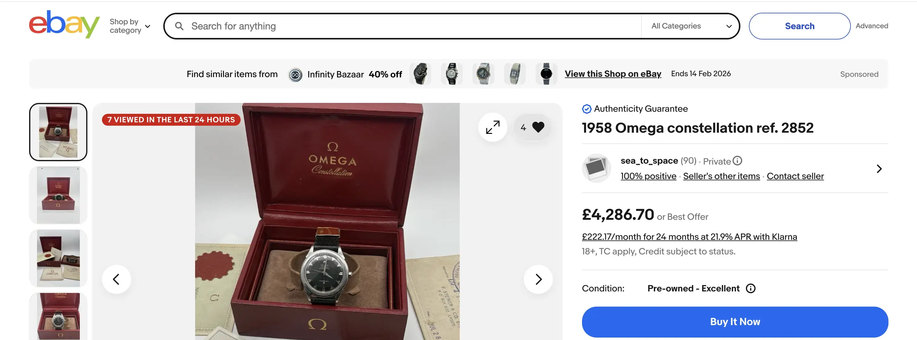Open Private seller info icon
Viewport: 917px width, 340px height.
(x=737, y=161)
